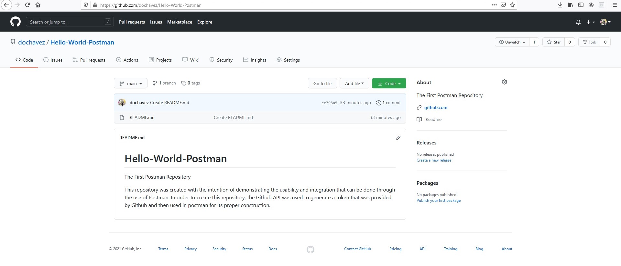This screenshot has width=621, height=266.
Task: View the 0 tags link
Action: (x=191, y=83)
